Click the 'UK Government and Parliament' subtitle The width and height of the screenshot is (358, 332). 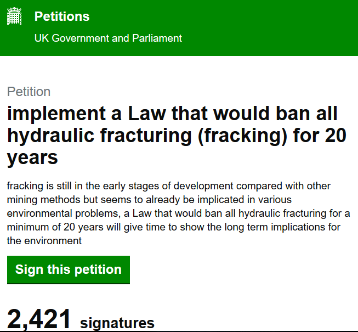click(x=108, y=38)
